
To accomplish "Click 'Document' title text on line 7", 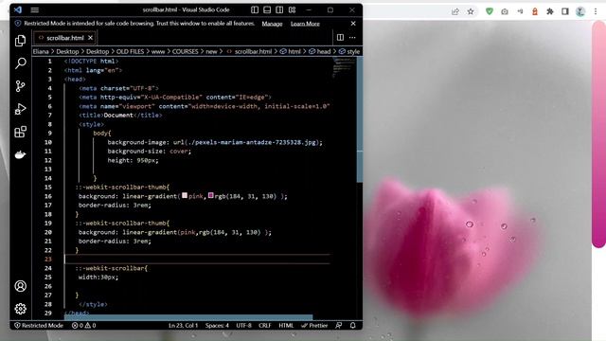I will click(x=118, y=116).
